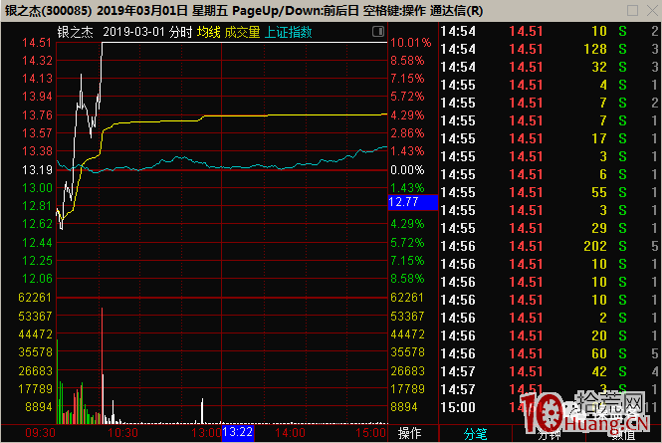Viewport: 662px width, 443px height.
Task: Select the 14:56 tick with volume 2
Action: (549, 318)
